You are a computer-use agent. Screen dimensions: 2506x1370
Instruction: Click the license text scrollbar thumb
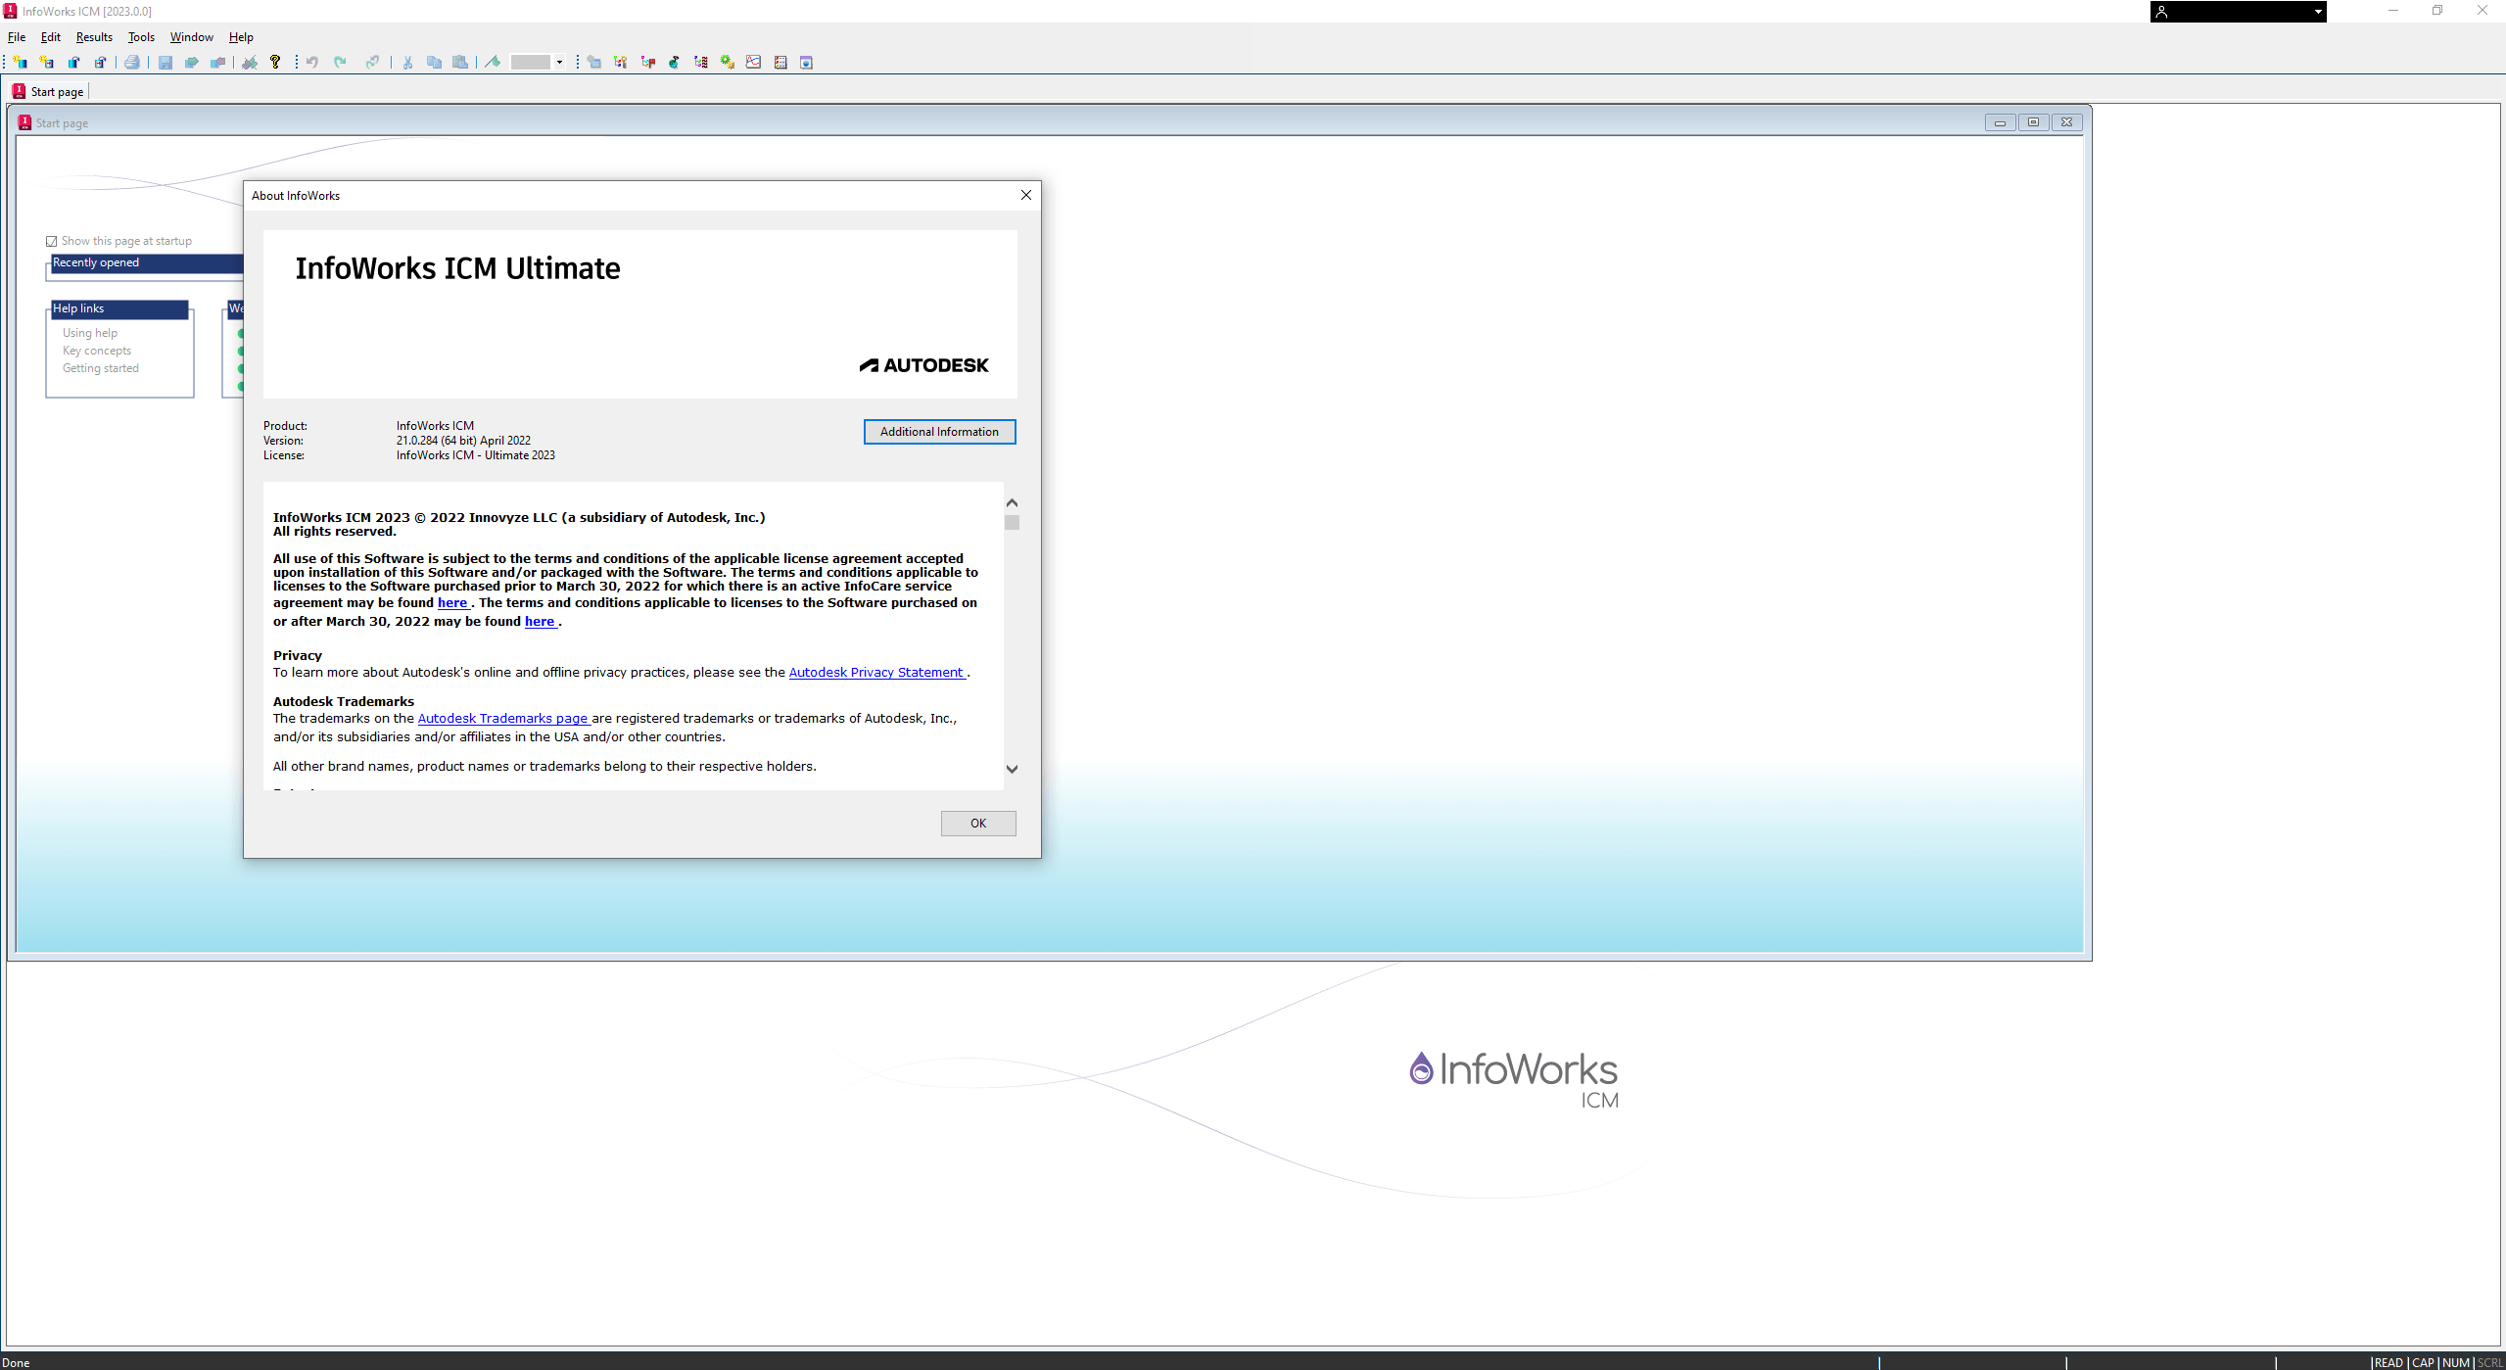click(1012, 523)
